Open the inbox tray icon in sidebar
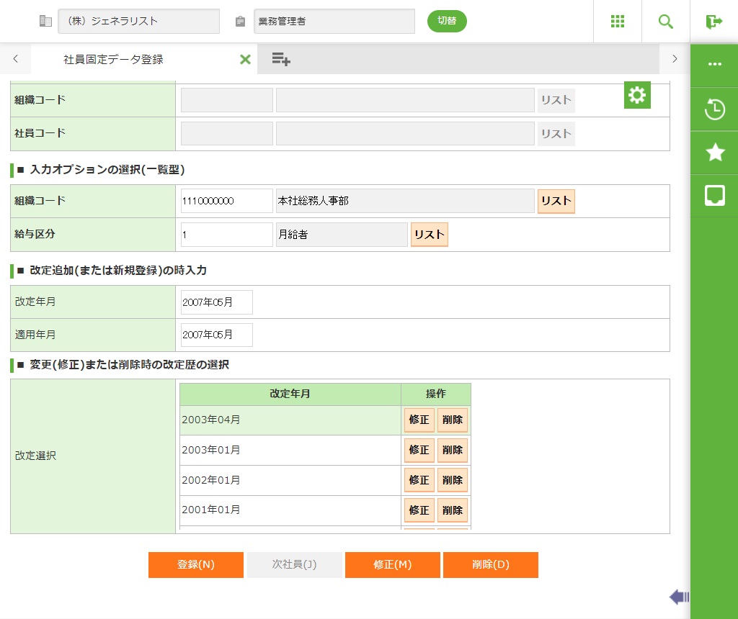Image resolution: width=738 pixels, height=619 pixels. coord(714,195)
